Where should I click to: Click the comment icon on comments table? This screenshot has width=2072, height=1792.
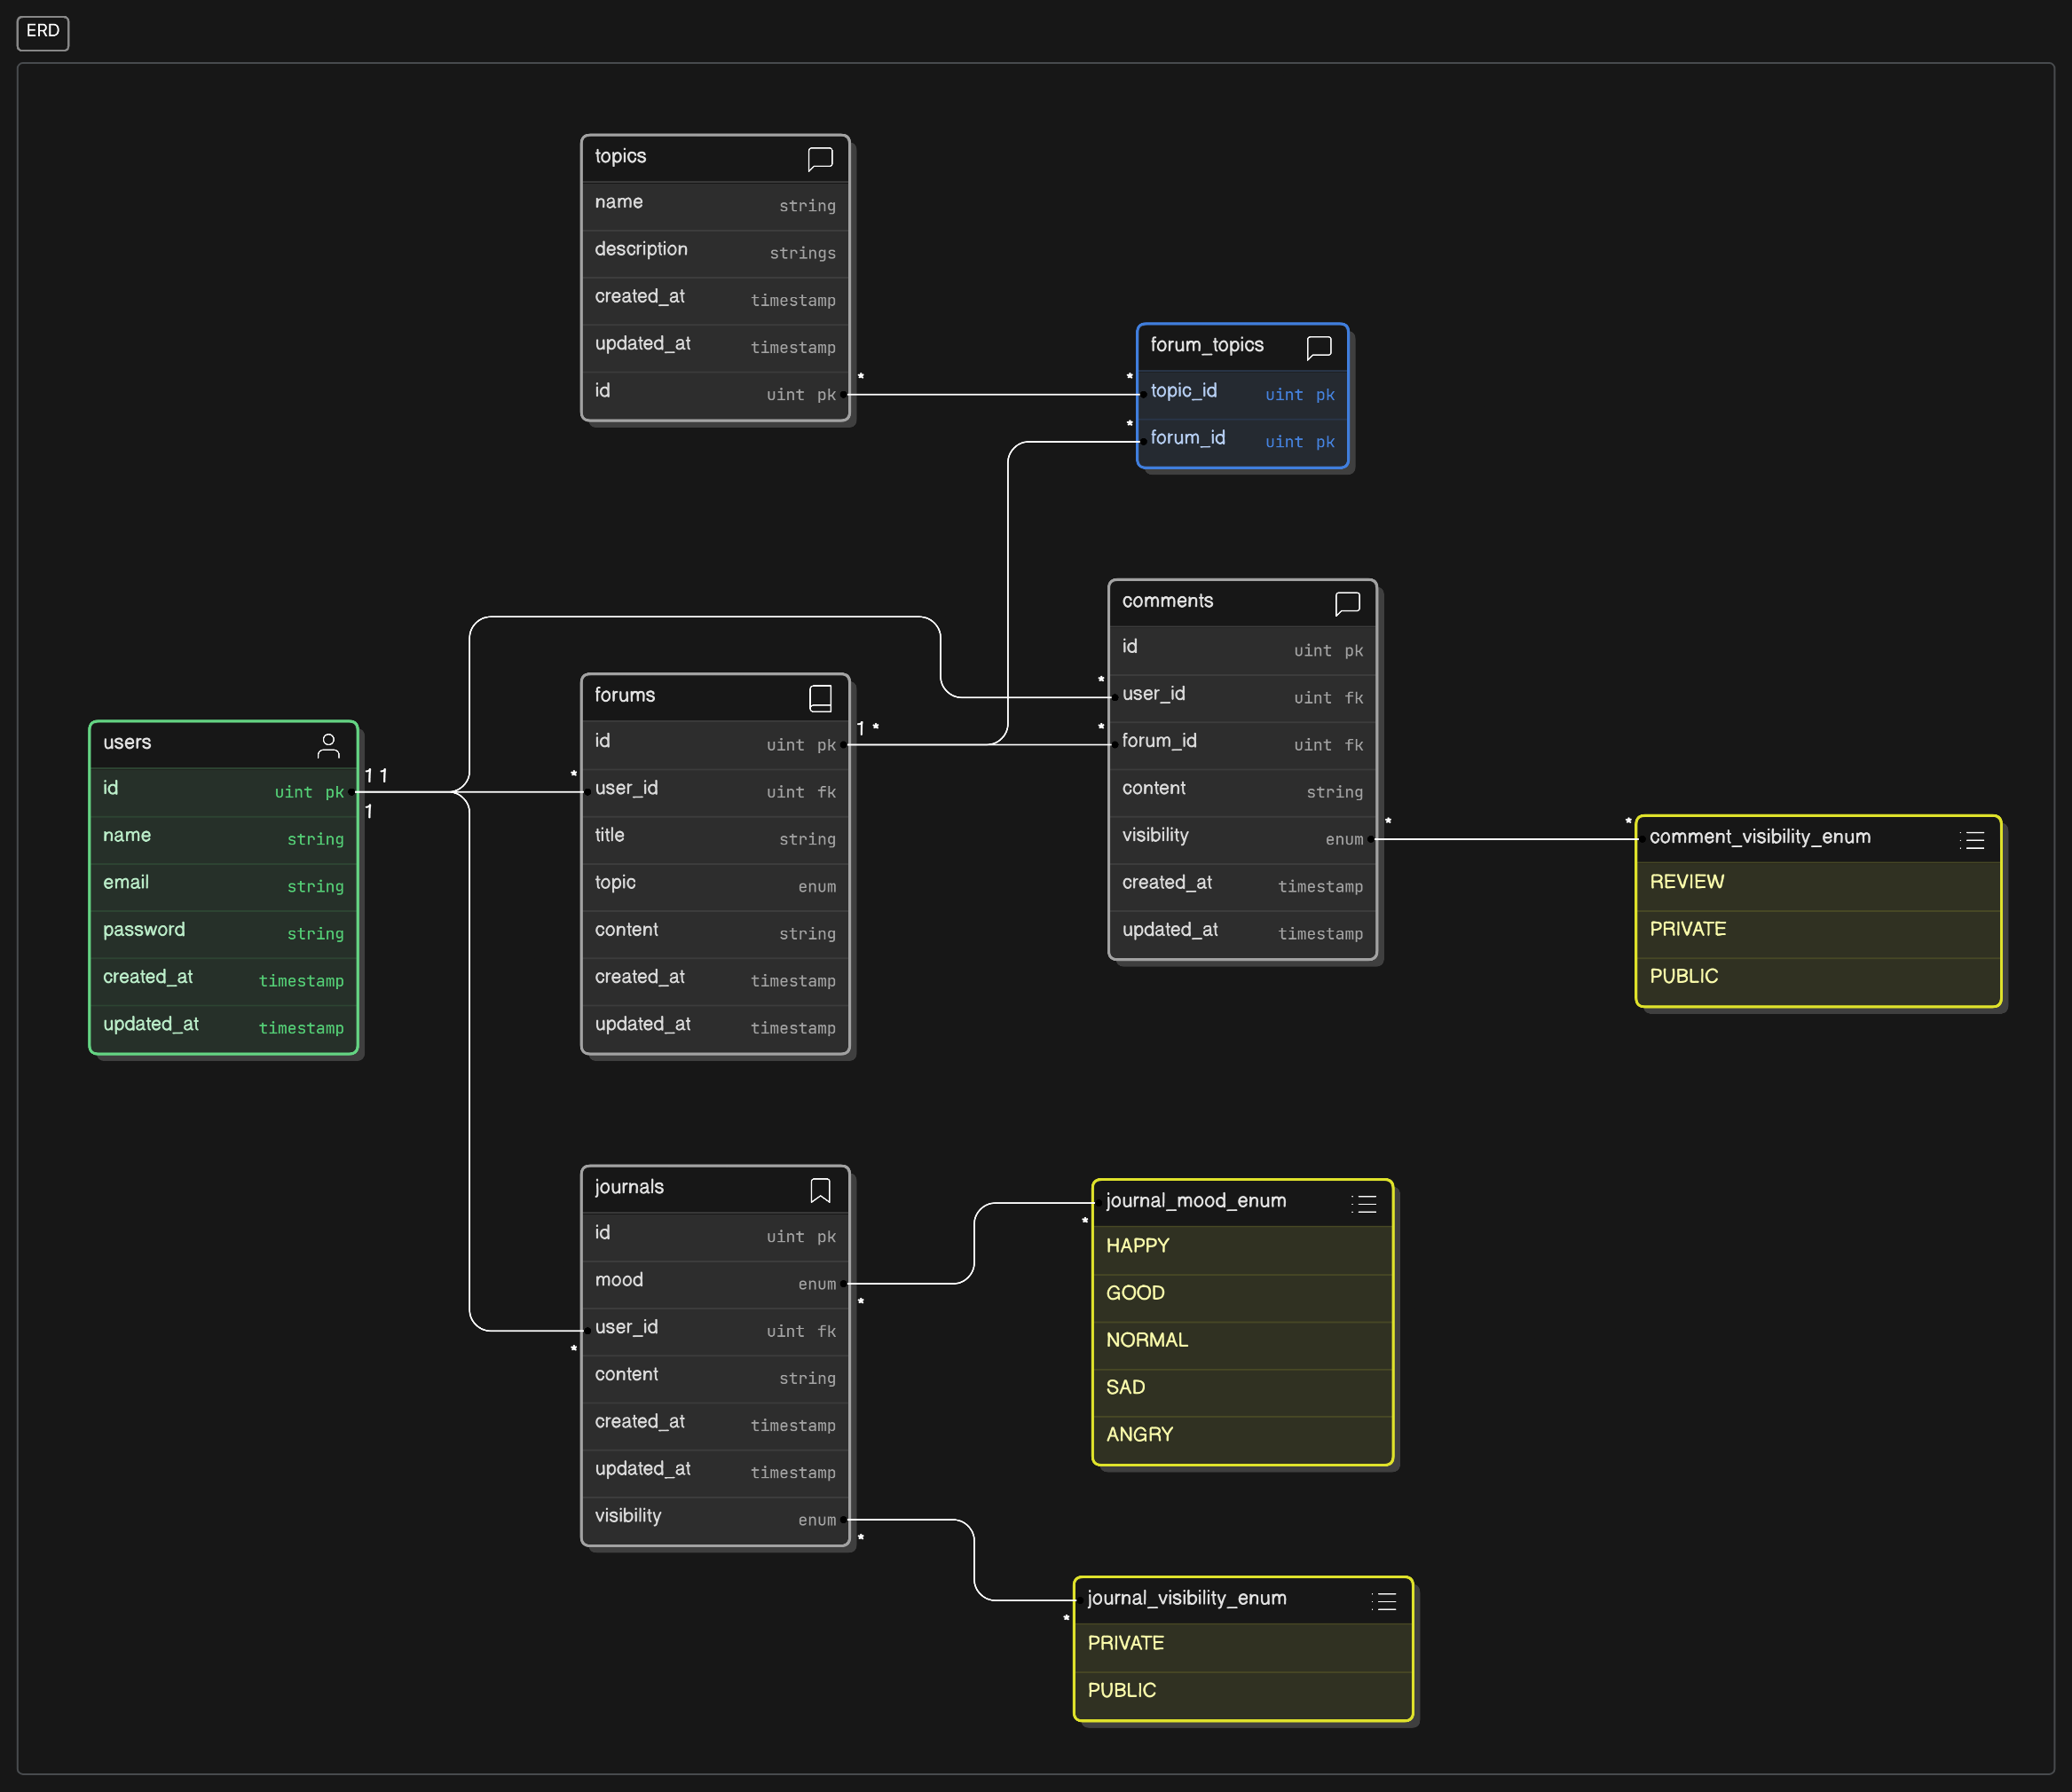pos(1347,603)
